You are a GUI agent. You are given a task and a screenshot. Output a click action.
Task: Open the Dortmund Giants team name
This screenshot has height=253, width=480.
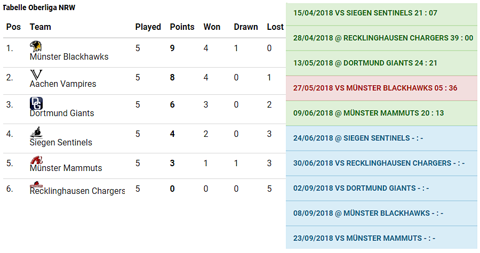click(61, 113)
